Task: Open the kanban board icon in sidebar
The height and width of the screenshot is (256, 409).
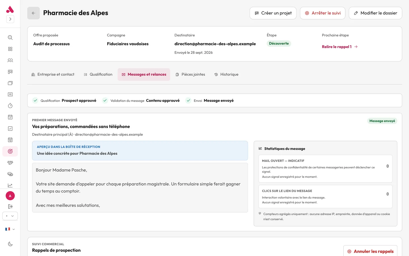Action: pos(10,72)
